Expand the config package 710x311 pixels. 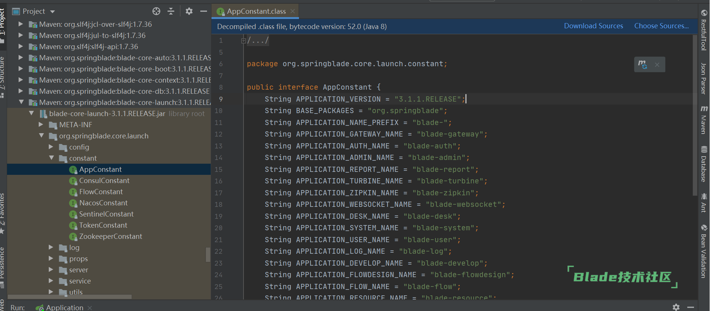point(51,147)
